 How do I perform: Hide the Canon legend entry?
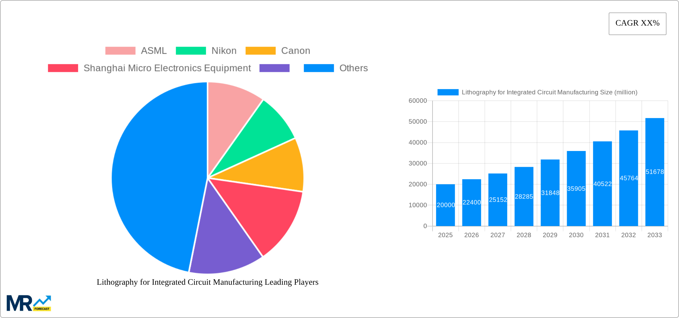(295, 50)
